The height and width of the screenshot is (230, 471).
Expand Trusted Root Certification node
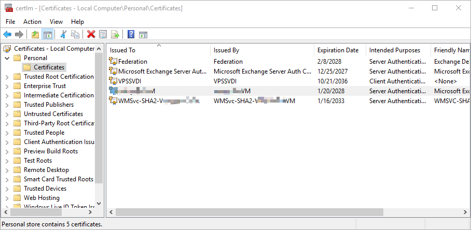click(x=7, y=77)
